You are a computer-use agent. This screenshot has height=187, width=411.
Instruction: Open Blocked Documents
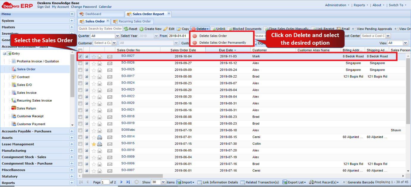click(x=244, y=29)
